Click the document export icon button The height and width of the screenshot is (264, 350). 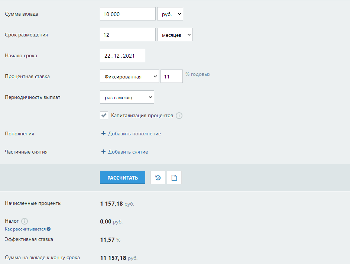click(x=174, y=178)
